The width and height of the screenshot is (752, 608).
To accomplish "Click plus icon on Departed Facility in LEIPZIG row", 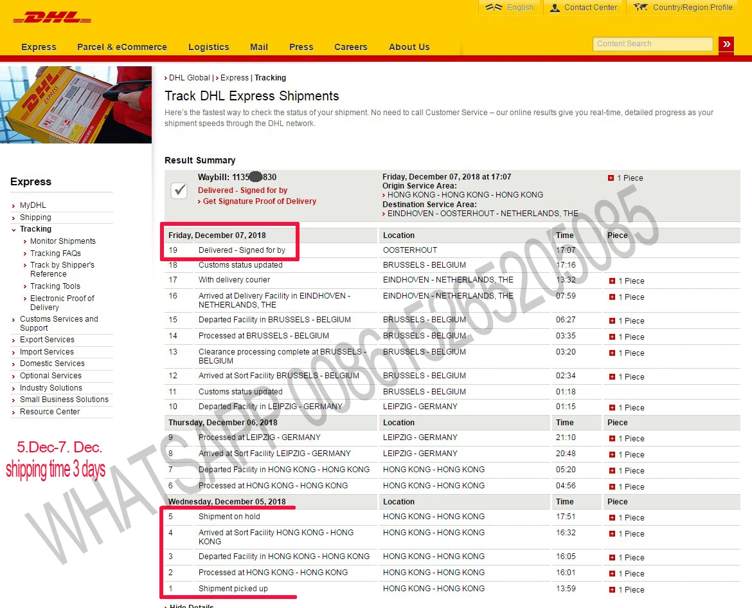I will tap(612, 408).
